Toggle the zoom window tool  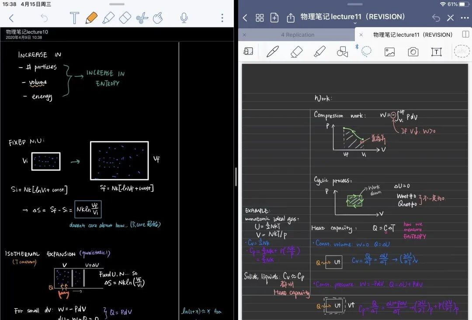(x=248, y=52)
